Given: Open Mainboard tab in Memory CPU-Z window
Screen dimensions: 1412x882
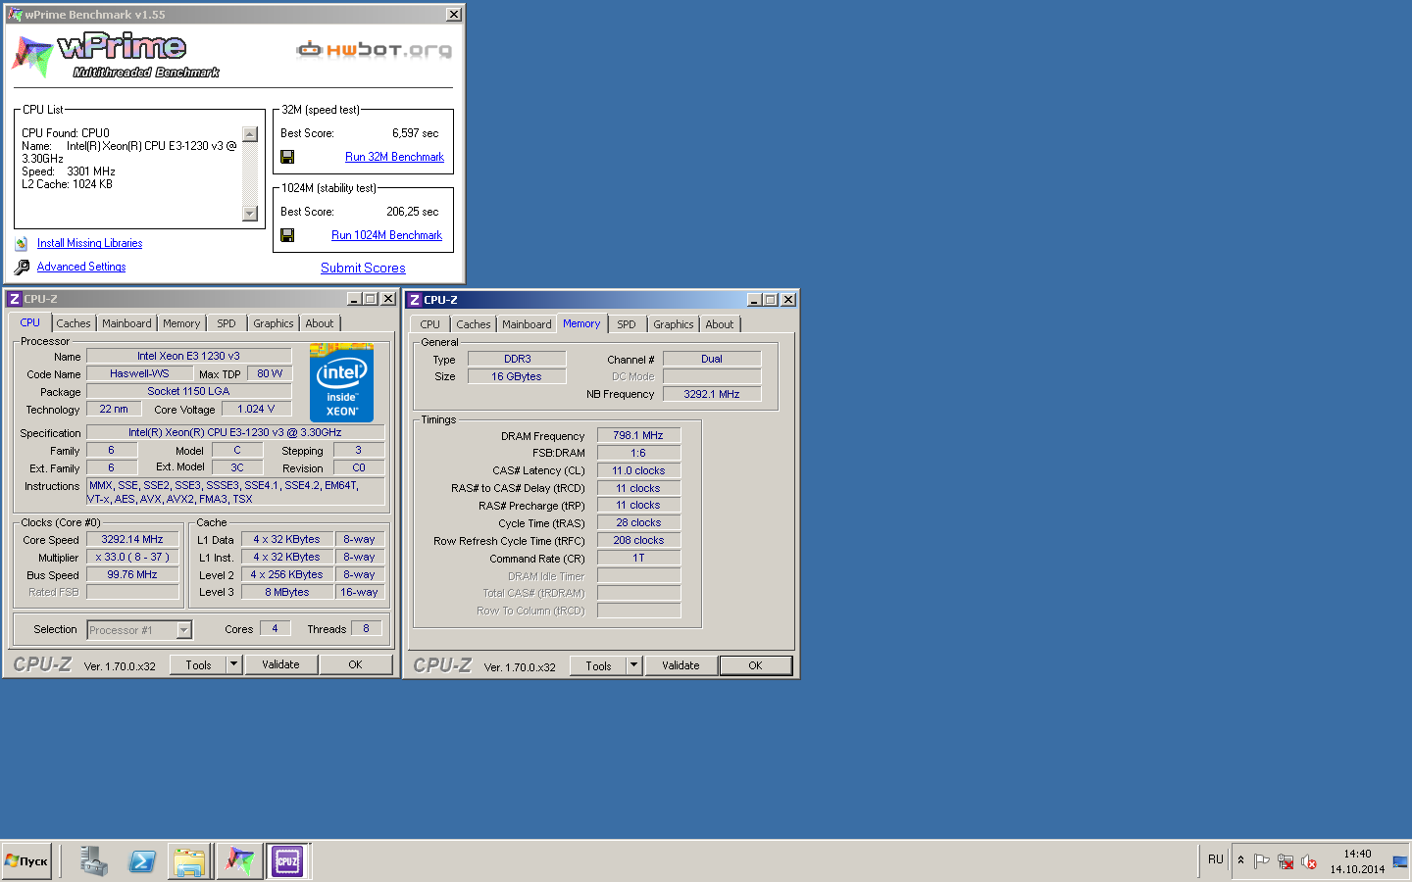Looking at the screenshot, I should (527, 324).
